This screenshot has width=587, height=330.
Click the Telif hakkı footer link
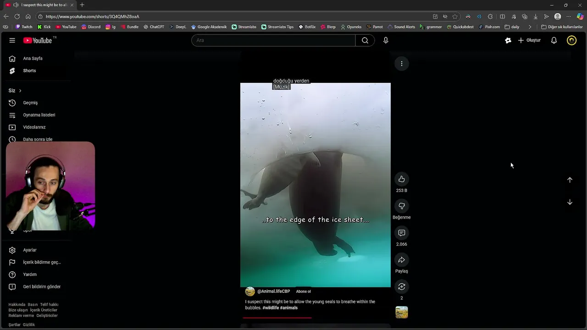[49, 305]
